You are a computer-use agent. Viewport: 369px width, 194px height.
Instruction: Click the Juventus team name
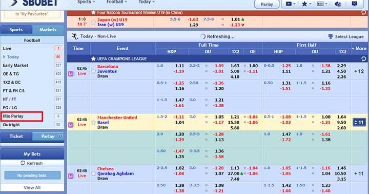107,71
